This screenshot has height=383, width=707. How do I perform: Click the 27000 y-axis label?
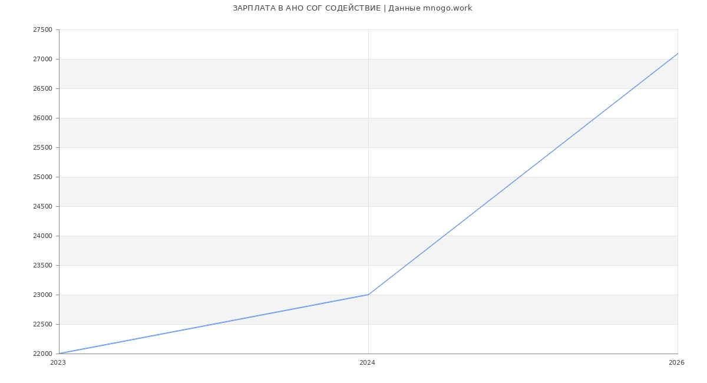(x=42, y=59)
